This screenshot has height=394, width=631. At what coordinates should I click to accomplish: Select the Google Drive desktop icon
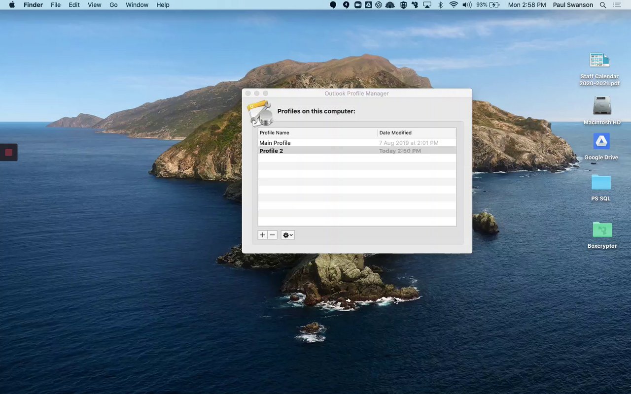pyautogui.click(x=601, y=142)
